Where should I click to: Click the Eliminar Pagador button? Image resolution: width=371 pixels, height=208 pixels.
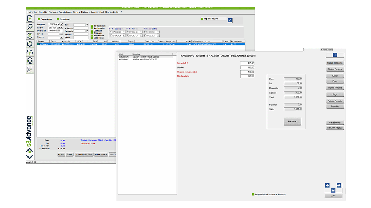click(335, 69)
